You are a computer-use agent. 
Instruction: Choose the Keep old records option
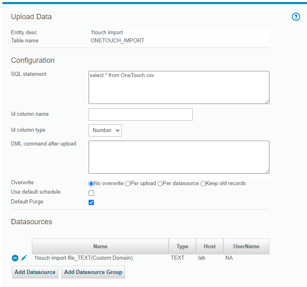coord(203,184)
